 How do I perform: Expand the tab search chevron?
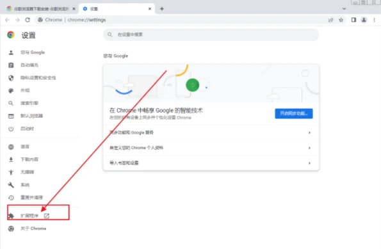click(344, 9)
